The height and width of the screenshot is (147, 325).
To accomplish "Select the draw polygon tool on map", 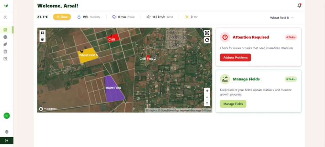I will click(x=42, y=33).
